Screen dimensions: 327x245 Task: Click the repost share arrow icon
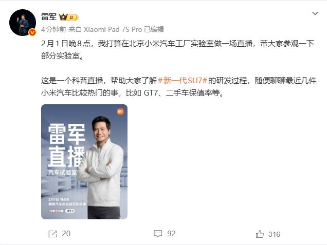click(x=52, y=234)
